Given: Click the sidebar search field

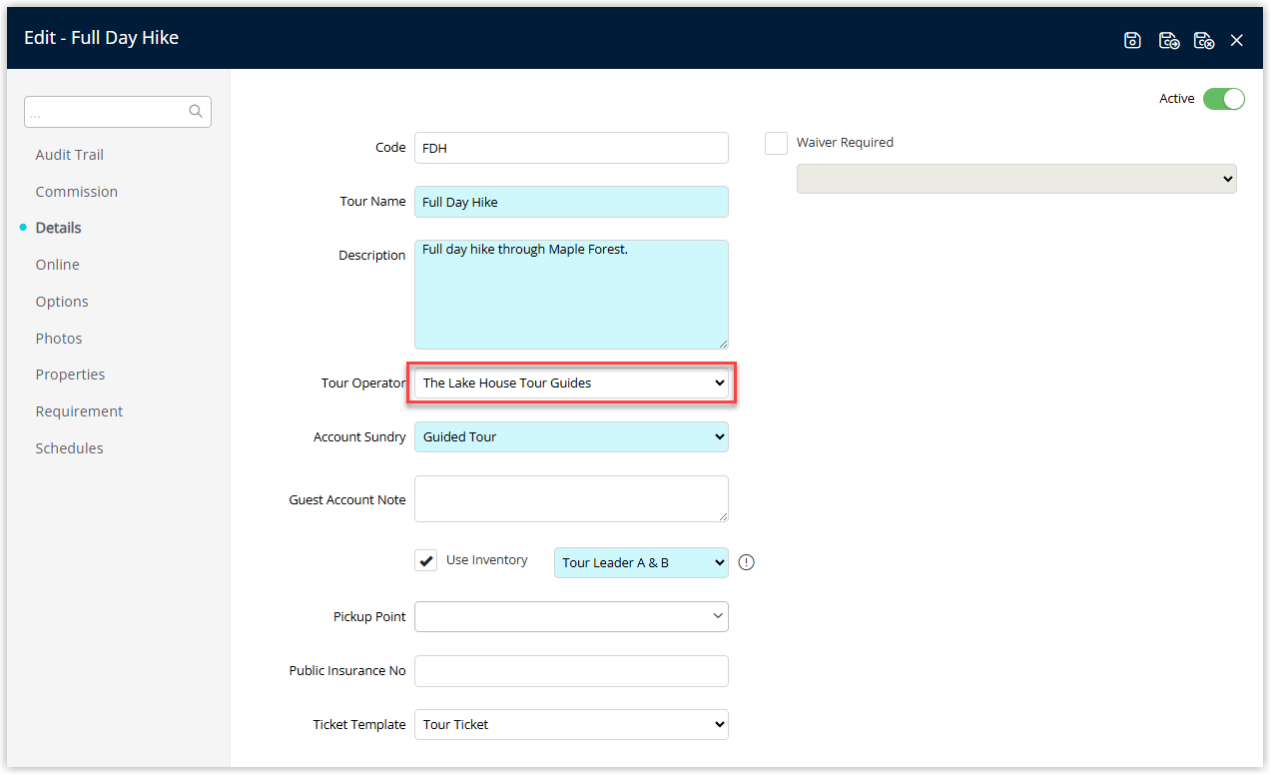Looking at the screenshot, I should click(118, 112).
